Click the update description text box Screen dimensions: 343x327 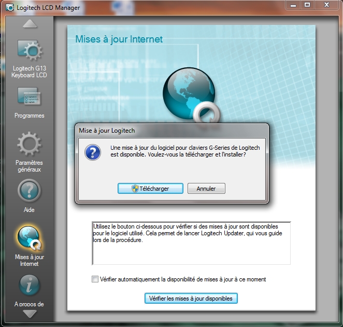(191, 243)
